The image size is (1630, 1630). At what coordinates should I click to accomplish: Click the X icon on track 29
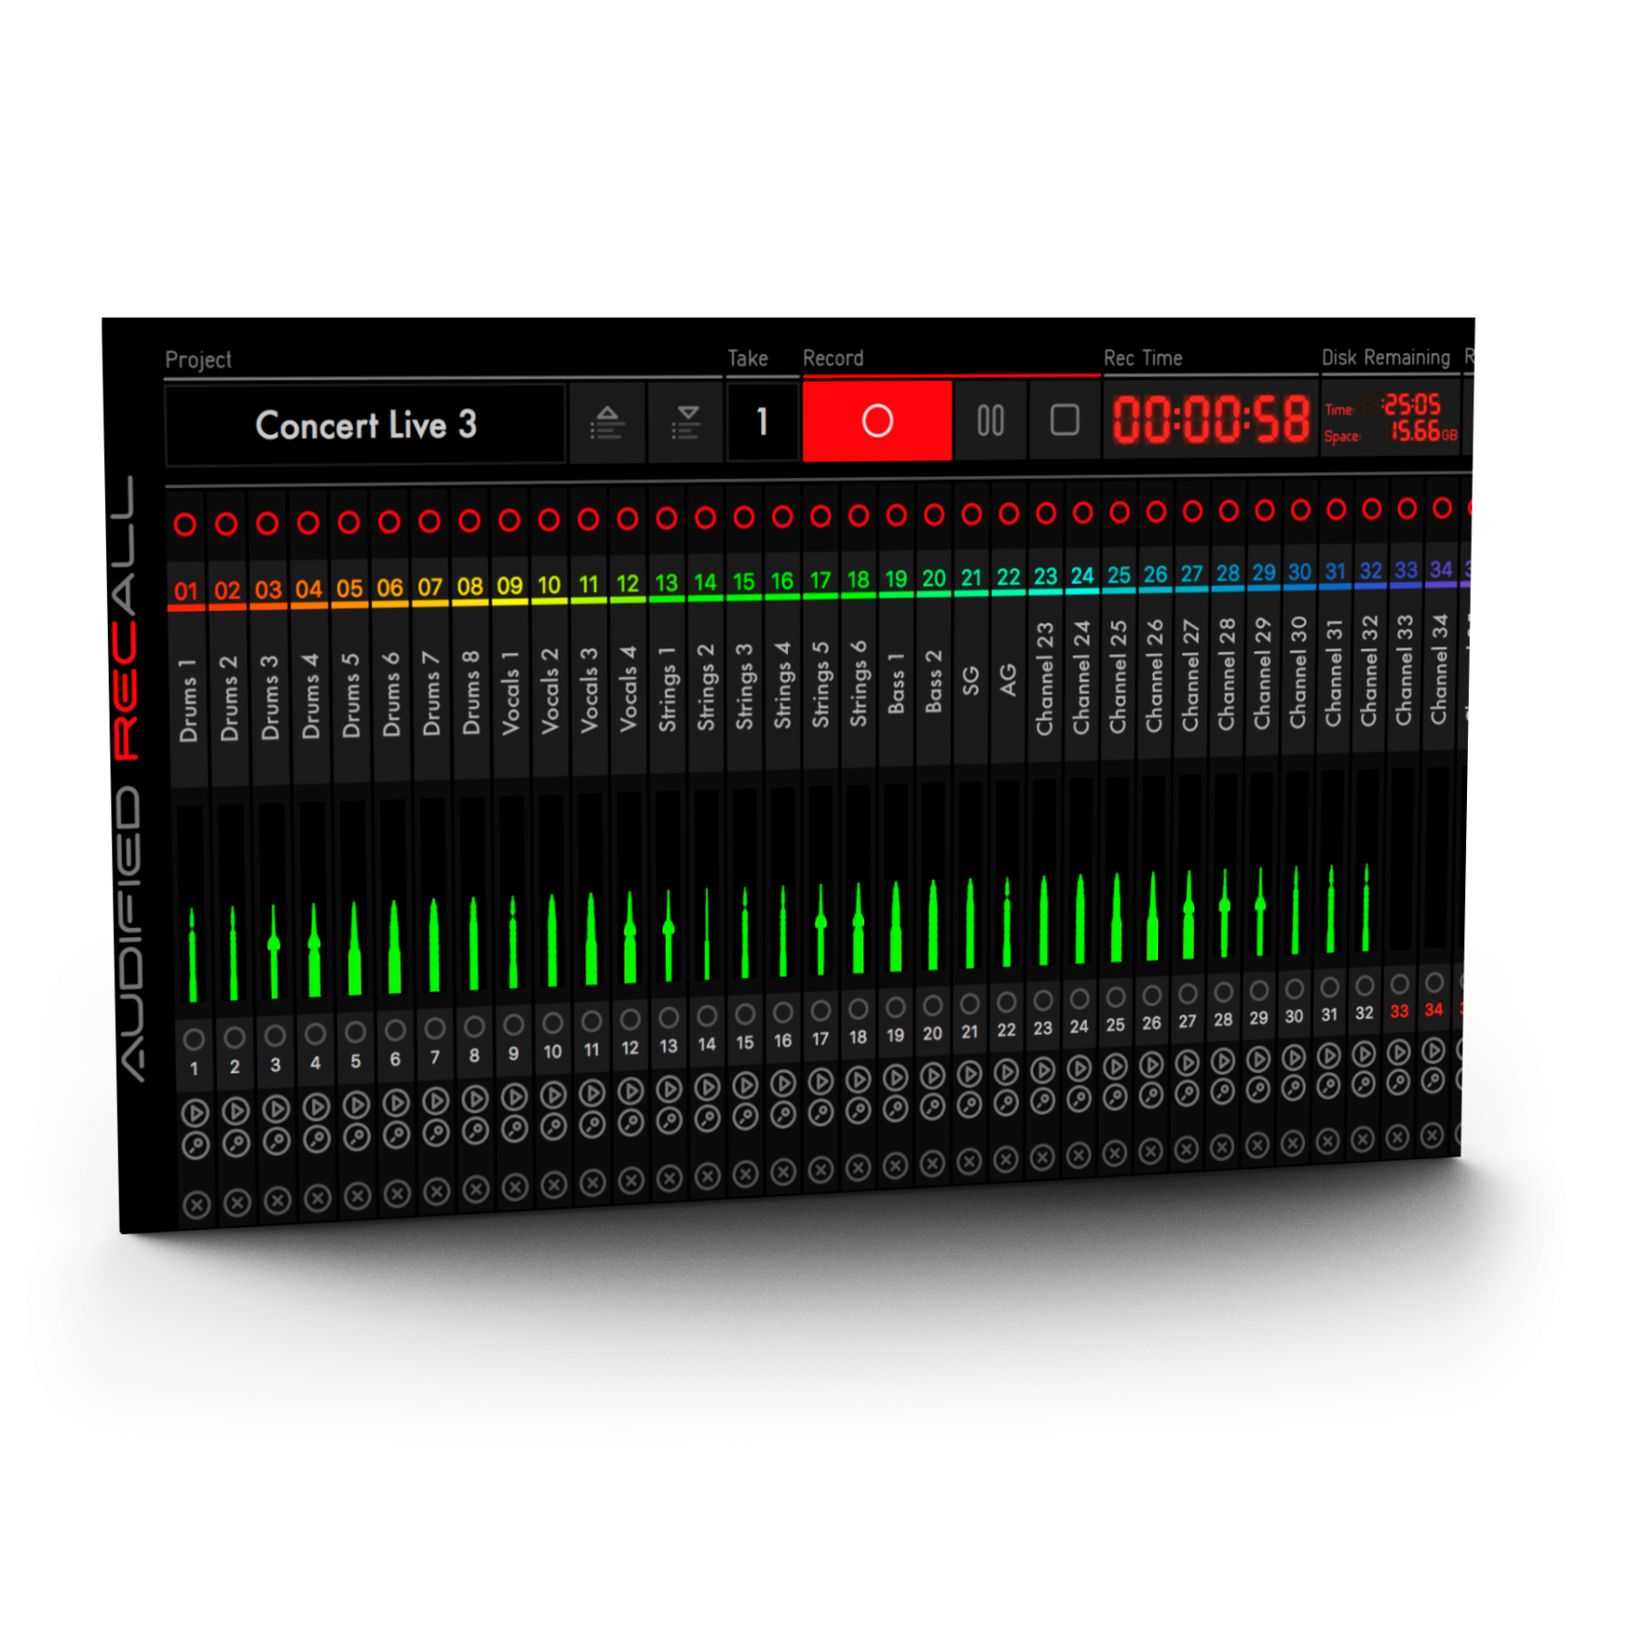click(x=1257, y=1146)
